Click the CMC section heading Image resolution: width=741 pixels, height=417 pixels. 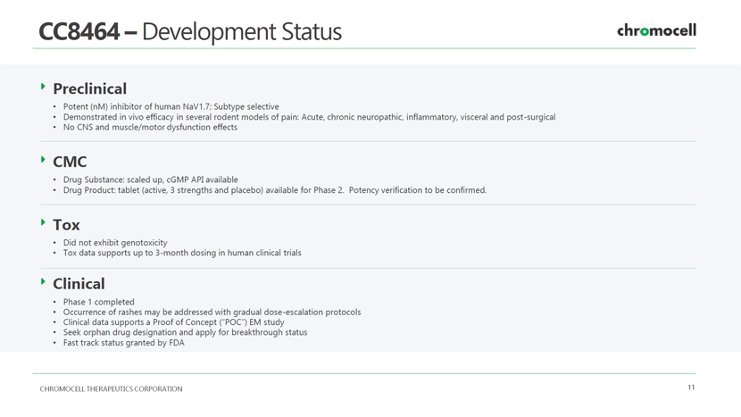coord(70,162)
